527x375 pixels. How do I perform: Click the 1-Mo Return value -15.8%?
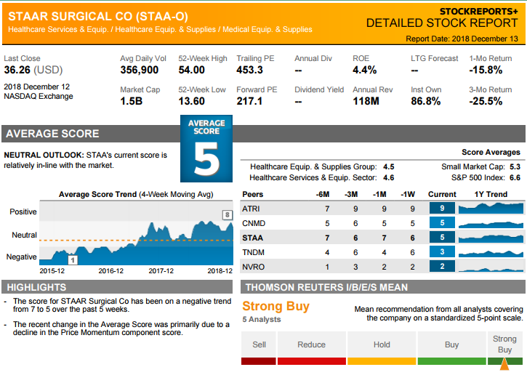coord(486,70)
